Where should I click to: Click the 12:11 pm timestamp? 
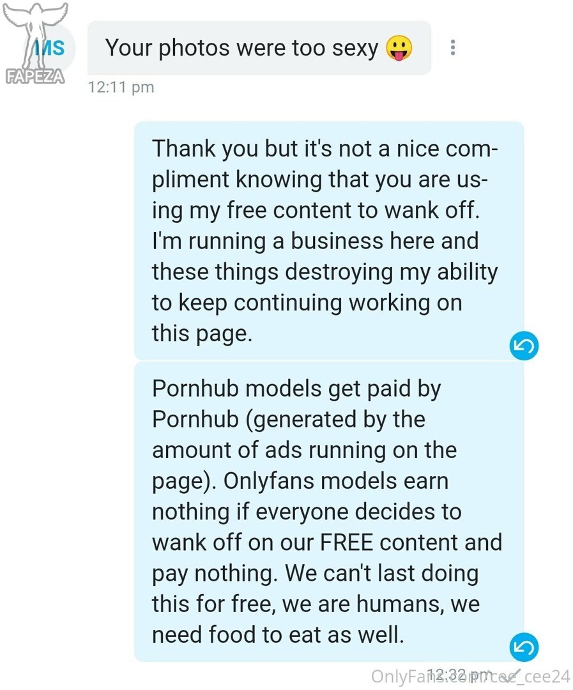point(121,87)
